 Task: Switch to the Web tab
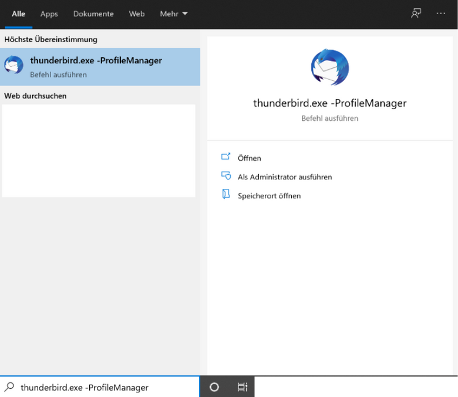click(x=137, y=13)
